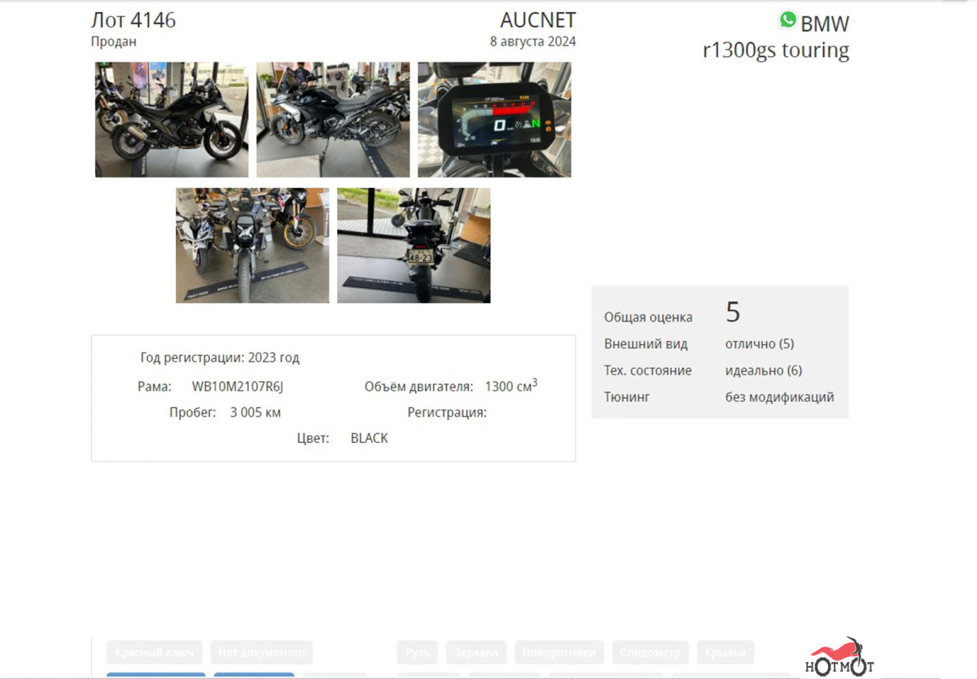Click 'Год регистрации: 2023 год' text
977x679 pixels.
pos(220,357)
